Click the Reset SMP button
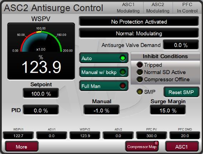The height and width of the screenshot is (154, 203). (181, 92)
